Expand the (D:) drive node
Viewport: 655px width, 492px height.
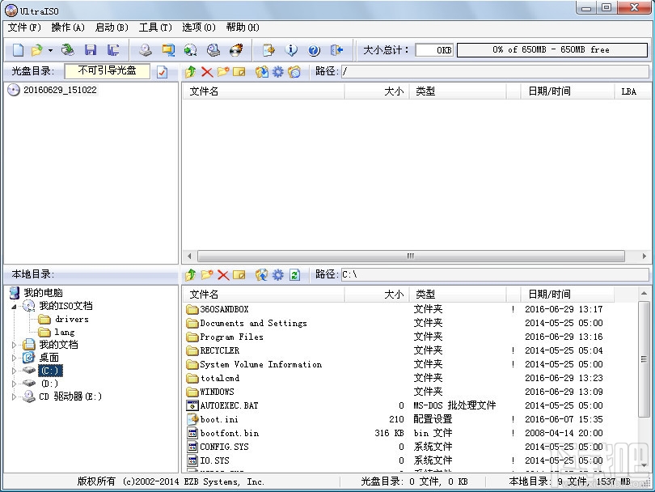(x=14, y=384)
